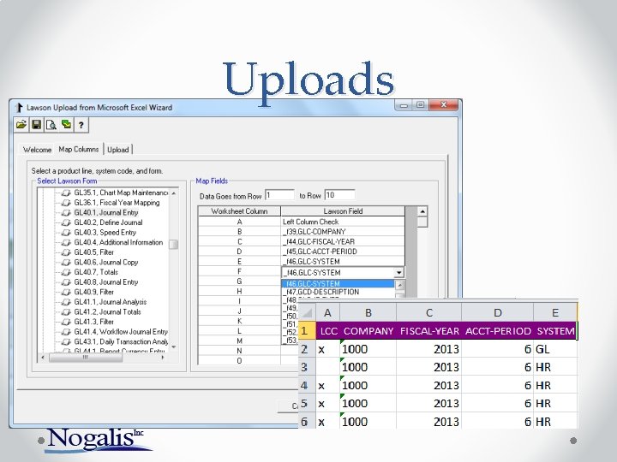The image size is (617, 462).
Task: Select GL36.1, Fiscal Year Mapping form
Action: point(117,203)
